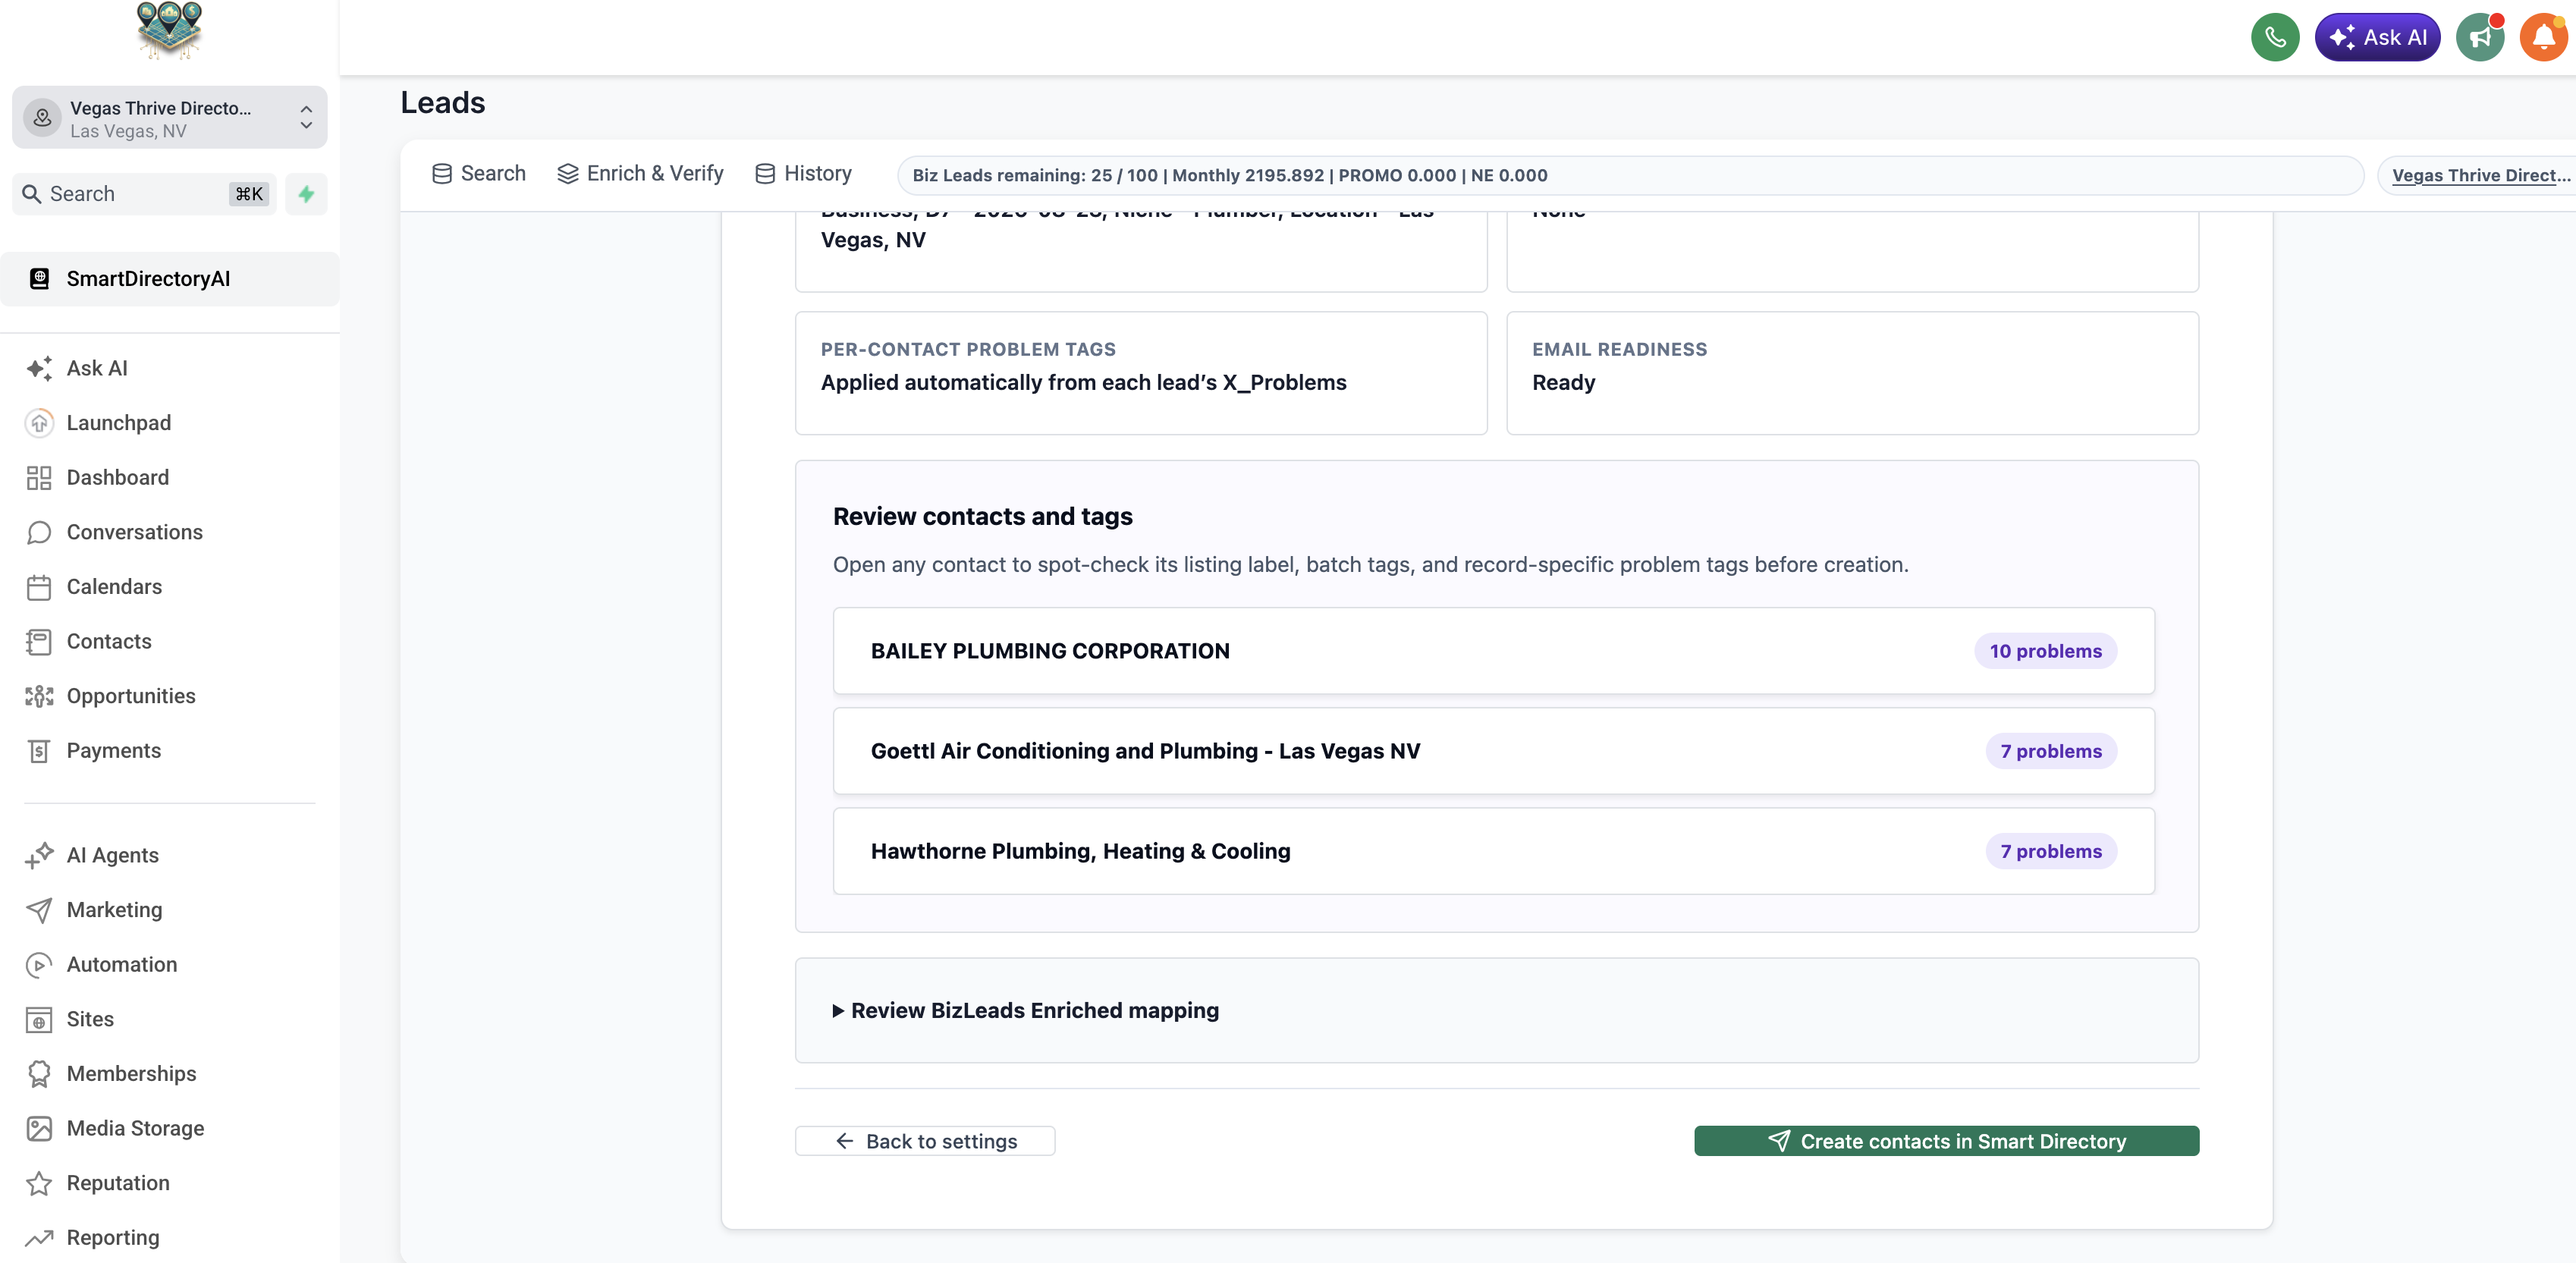
Task: Go to Automation in the sidebar
Action: (122, 965)
